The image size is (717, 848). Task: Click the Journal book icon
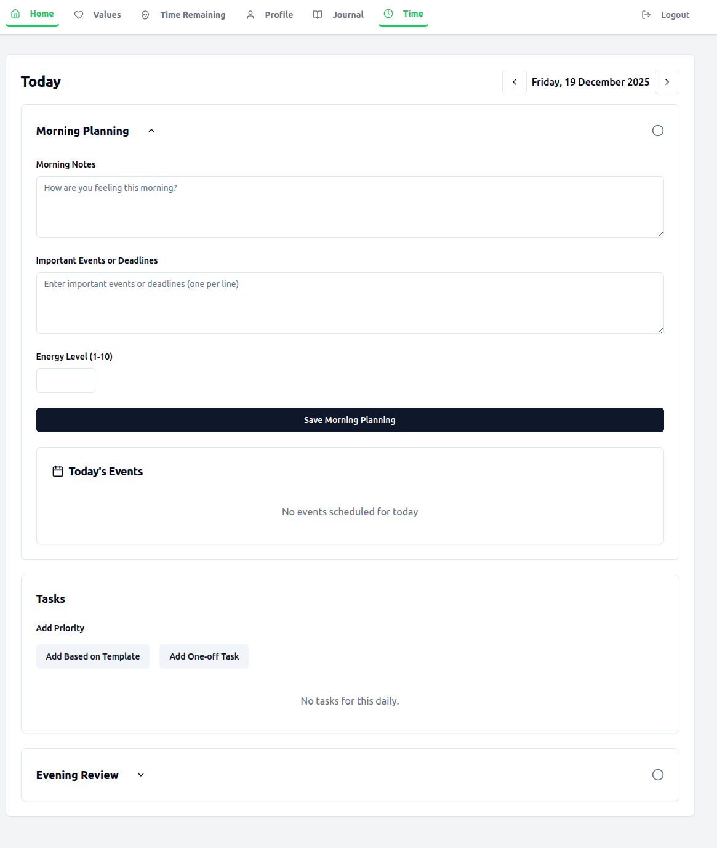(318, 15)
